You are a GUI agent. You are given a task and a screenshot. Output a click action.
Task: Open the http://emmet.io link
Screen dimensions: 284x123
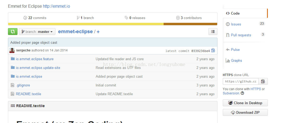point(56,6)
